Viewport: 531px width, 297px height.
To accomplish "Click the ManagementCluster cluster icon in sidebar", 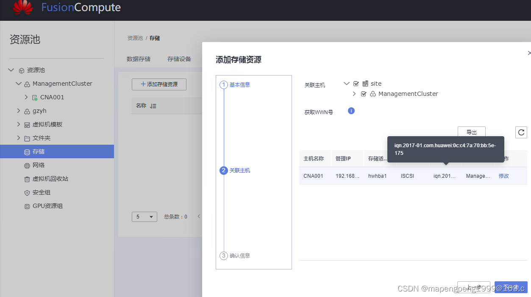I will 27,84.
